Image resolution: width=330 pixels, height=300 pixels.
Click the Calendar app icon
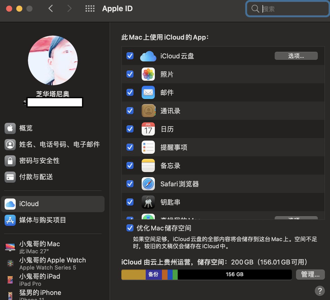[x=148, y=129]
